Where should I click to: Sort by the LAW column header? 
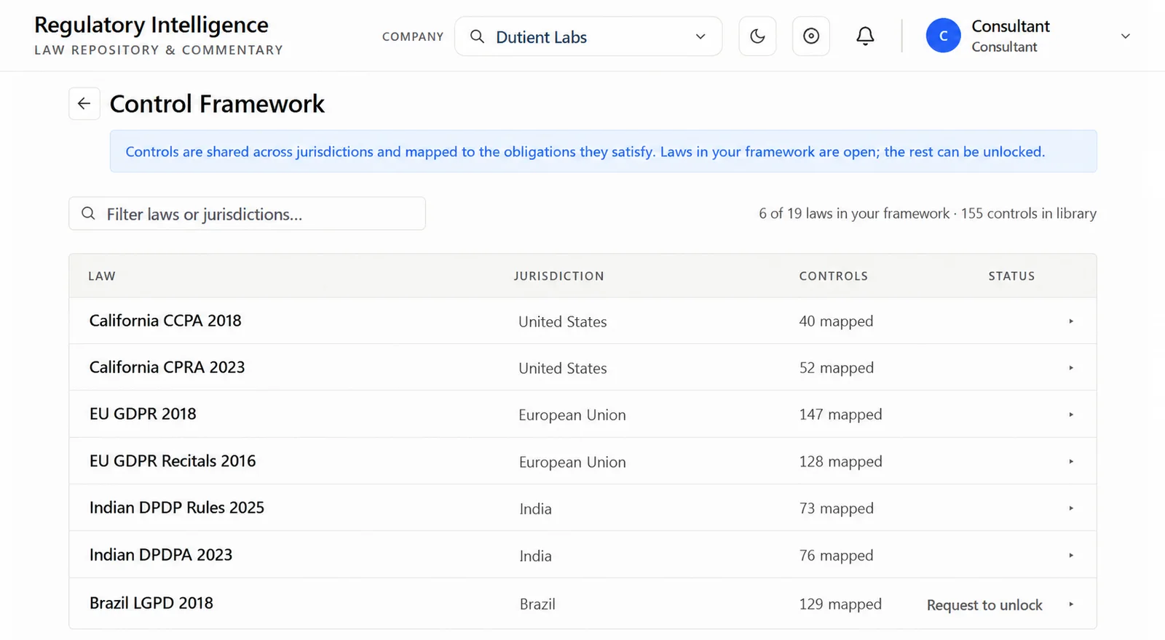click(102, 276)
